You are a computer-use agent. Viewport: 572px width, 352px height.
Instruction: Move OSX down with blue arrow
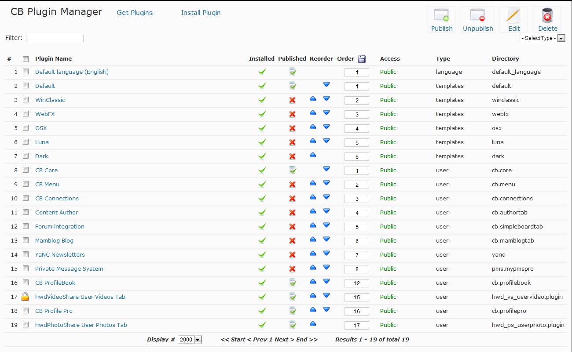326,127
